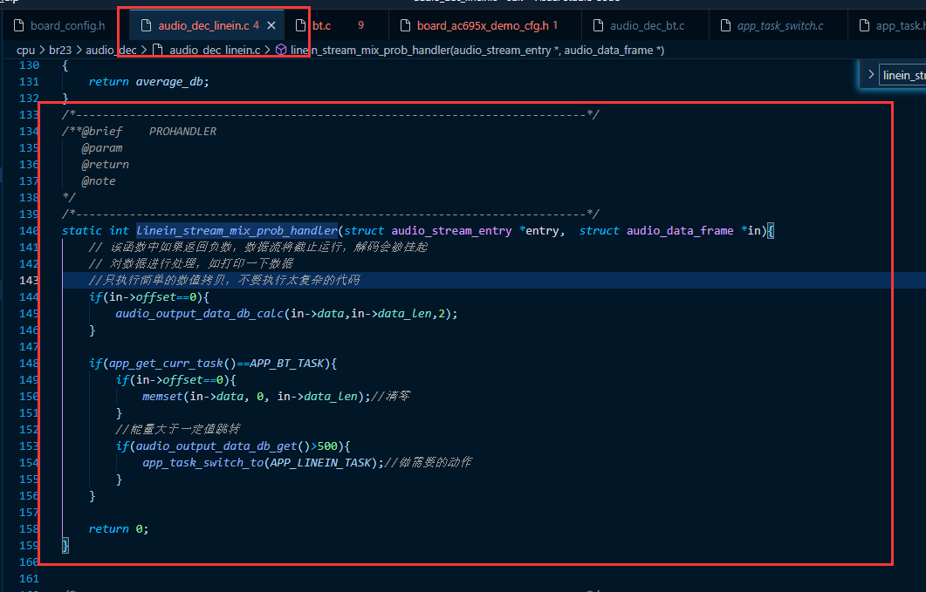Viewport: 926px width, 592px height.
Task: Click the APP_LINEIN_TASK constant
Action: coord(320,462)
